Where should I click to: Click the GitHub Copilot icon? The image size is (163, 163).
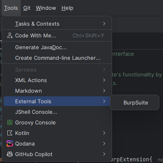coord(10,154)
